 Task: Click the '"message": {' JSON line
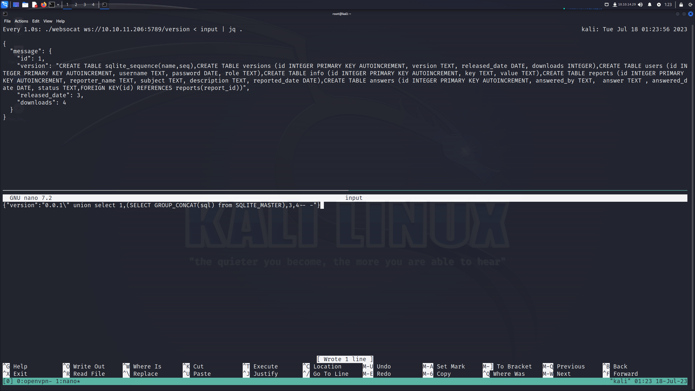(x=31, y=51)
